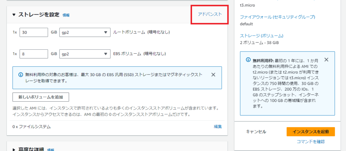Open the 情報 link next to ストレージを設定
Image resolution: width=346 pixels, height=151 pixels.
66,15
